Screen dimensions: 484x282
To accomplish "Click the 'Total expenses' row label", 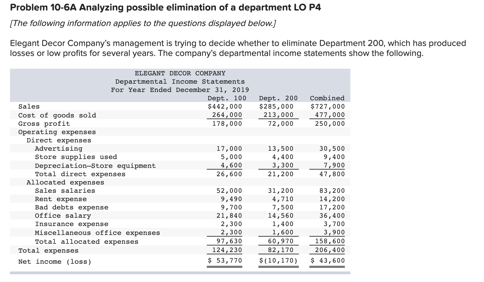I will click(x=48, y=251).
